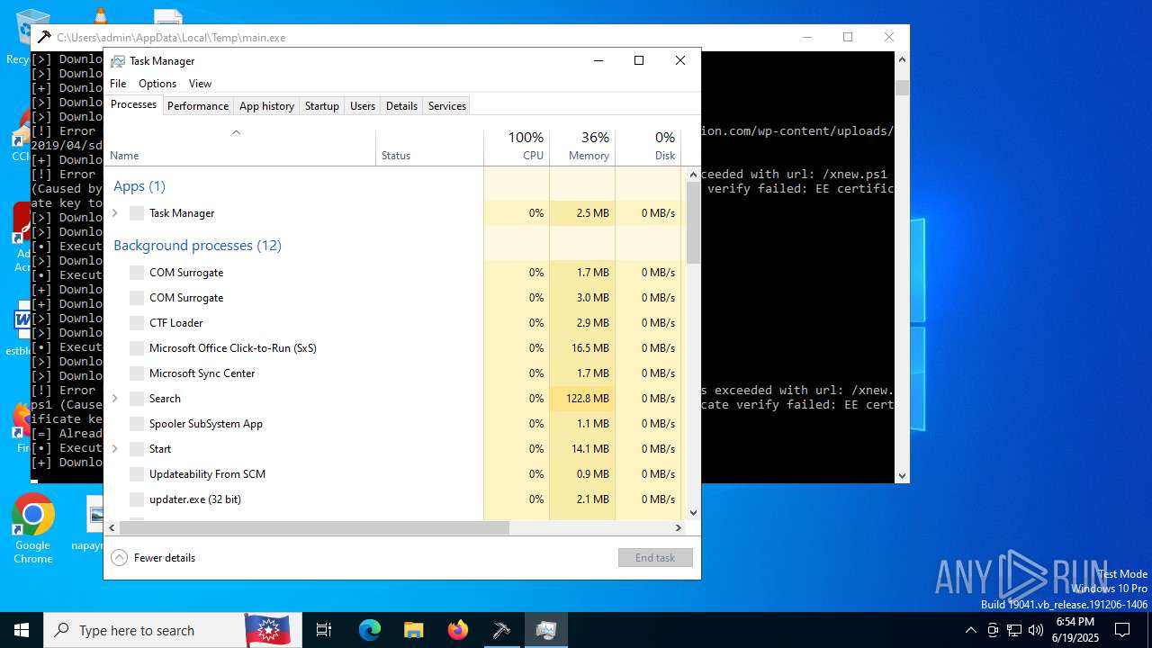Click the Background processes (12) header
The height and width of the screenshot is (648, 1152).
[197, 246]
